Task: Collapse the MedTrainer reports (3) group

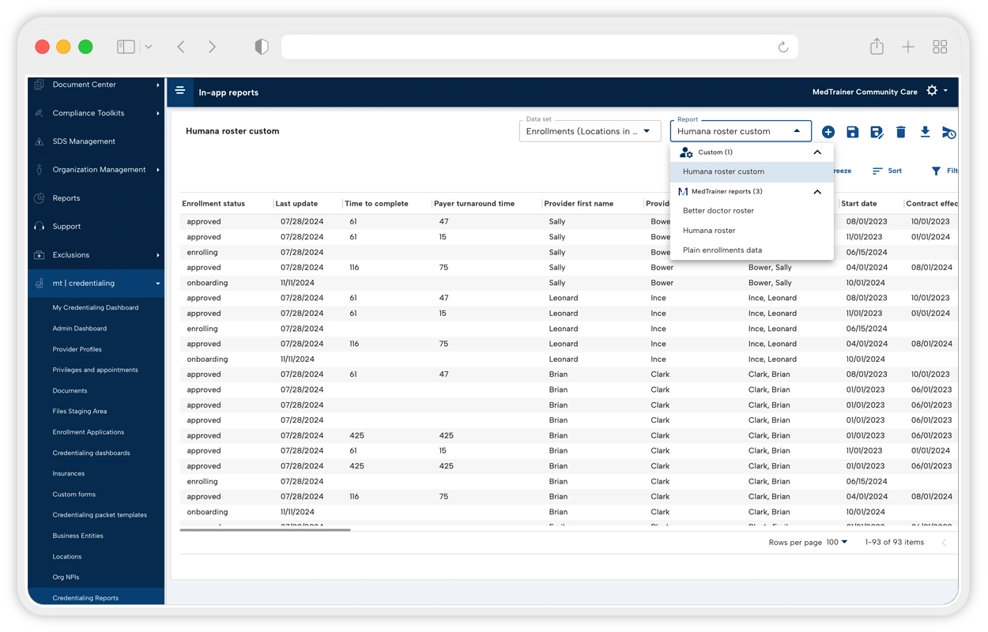Action: (x=817, y=192)
